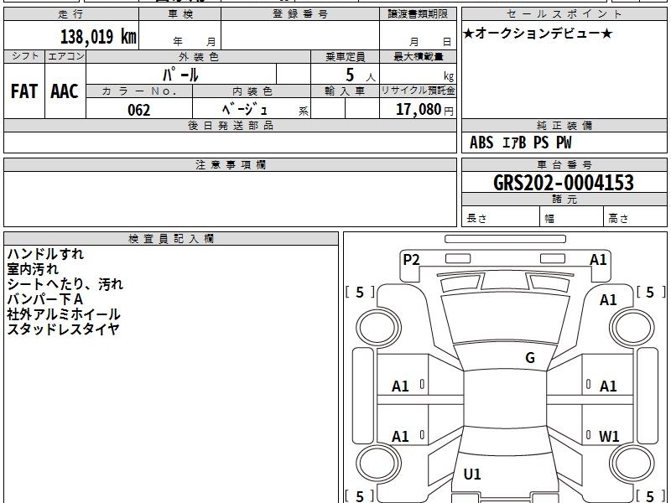The width and height of the screenshot is (671, 503).
Task: Click the 注意事項欄 section header
Action: (x=230, y=164)
